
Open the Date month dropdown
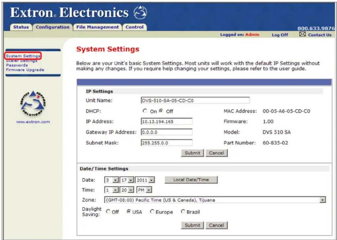[111, 180]
